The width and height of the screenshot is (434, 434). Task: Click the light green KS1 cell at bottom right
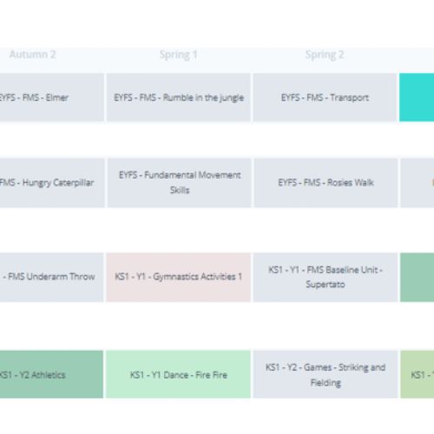[418, 374]
